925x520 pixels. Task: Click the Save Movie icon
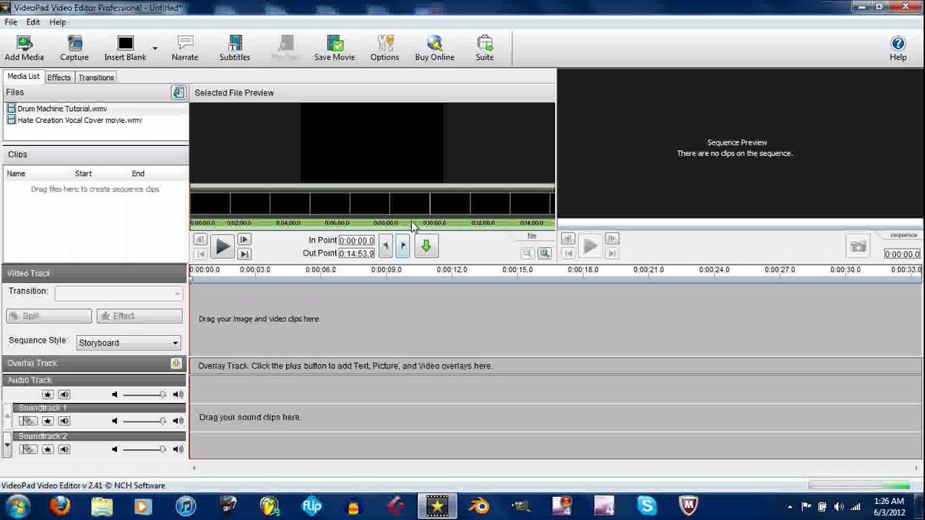[334, 48]
